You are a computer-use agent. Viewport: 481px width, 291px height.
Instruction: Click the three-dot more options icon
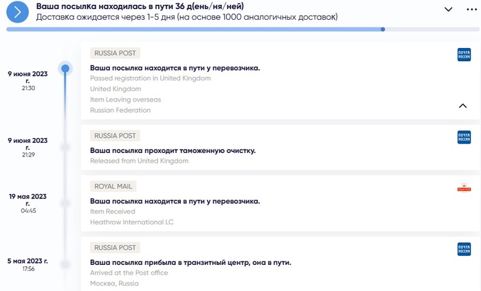click(x=471, y=9)
